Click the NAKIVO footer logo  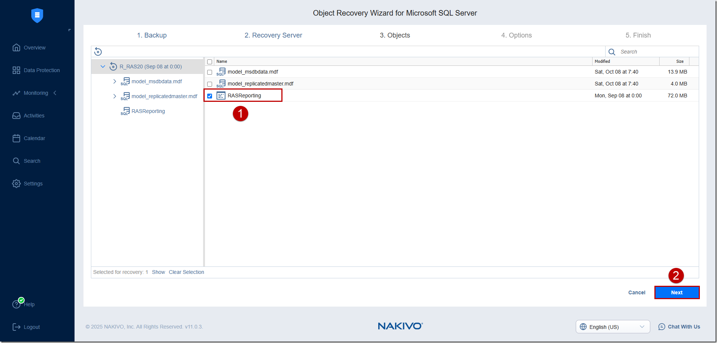[400, 326]
